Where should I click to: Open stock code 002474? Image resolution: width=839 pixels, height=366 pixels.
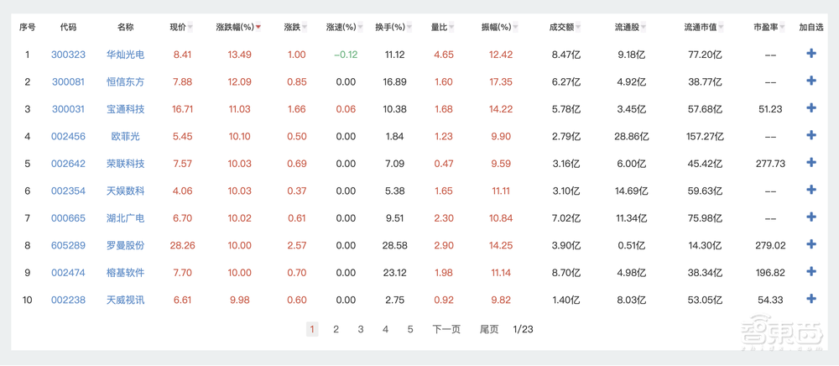pyautogui.click(x=68, y=272)
